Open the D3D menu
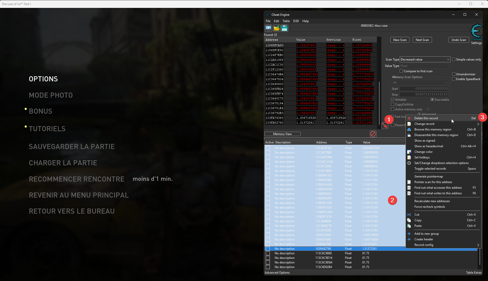 (x=296, y=21)
